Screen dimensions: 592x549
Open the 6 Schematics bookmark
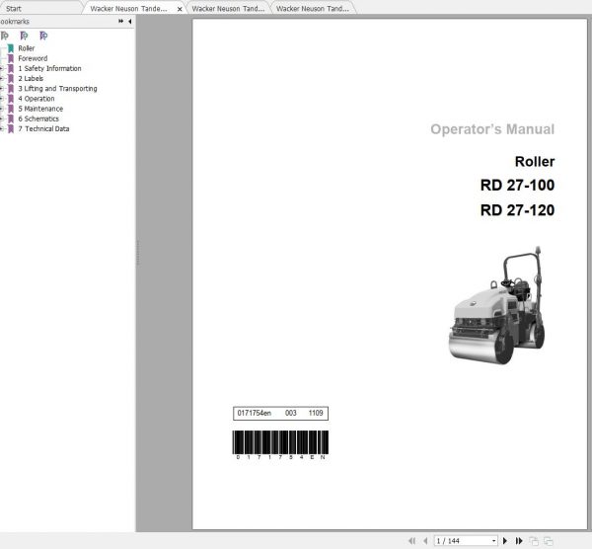[x=38, y=118]
